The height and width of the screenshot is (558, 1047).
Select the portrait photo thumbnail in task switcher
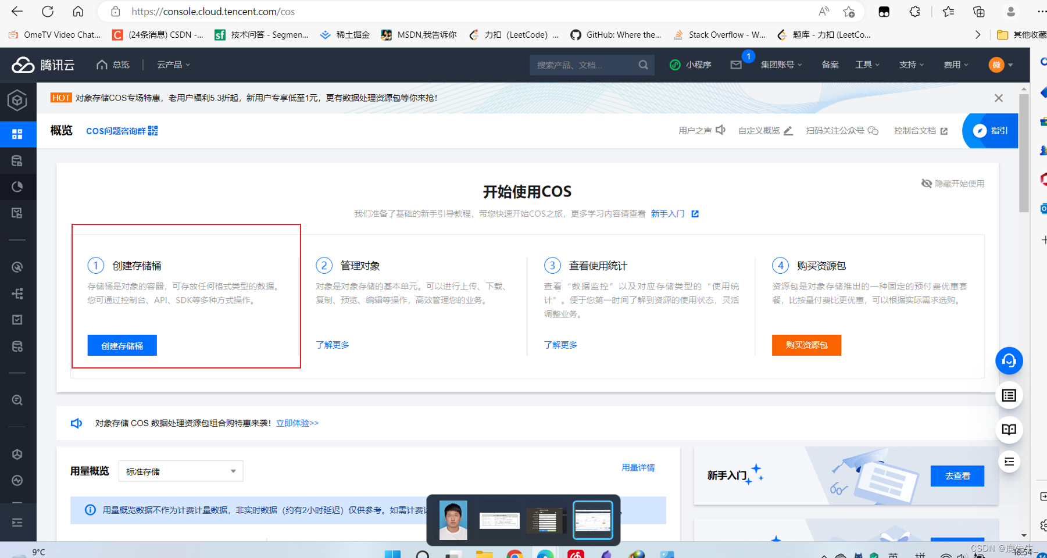click(x=453, y=520)
